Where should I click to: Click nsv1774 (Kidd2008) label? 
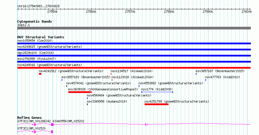(x=157, y=89)
